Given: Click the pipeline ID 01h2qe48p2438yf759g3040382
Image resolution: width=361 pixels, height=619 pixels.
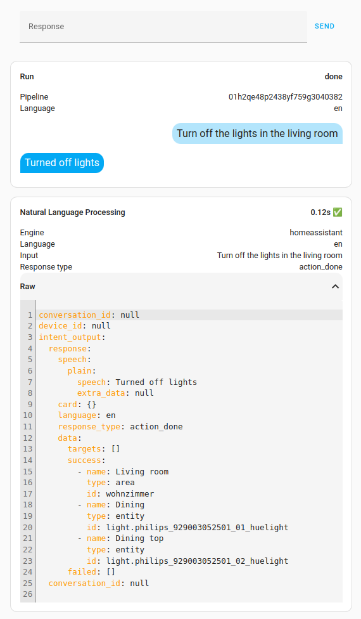Looking at the screenshot, I should coord(286,96).
